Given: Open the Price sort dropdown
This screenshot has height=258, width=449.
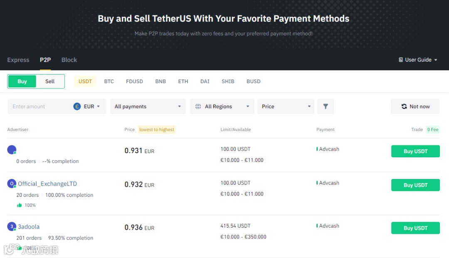Looking at the screenshot, I should [286, 107].
